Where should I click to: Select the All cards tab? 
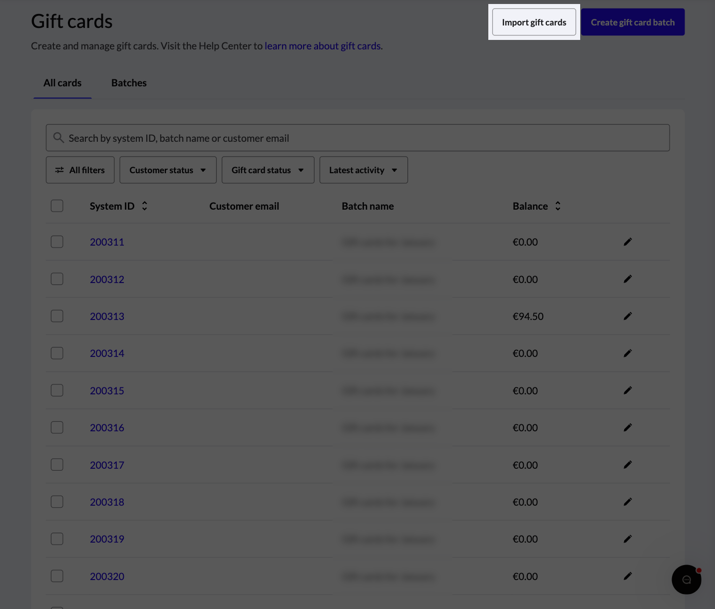point(62,83)
